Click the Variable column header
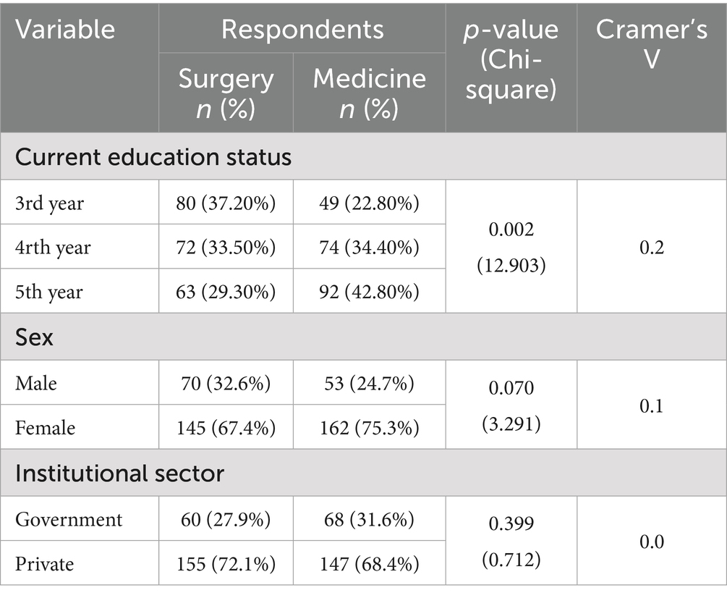Image resolution: width=727 pixels, height=598 pixels. [x=65, y=30]
